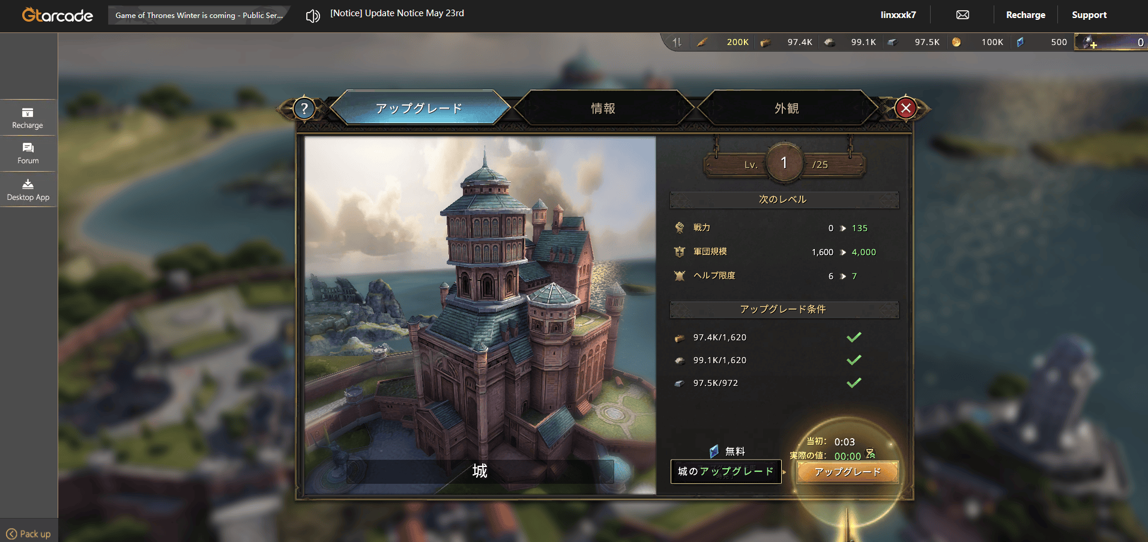Click the 城のアップグレード label box
Screen dimensions: 1148x542
726,471
